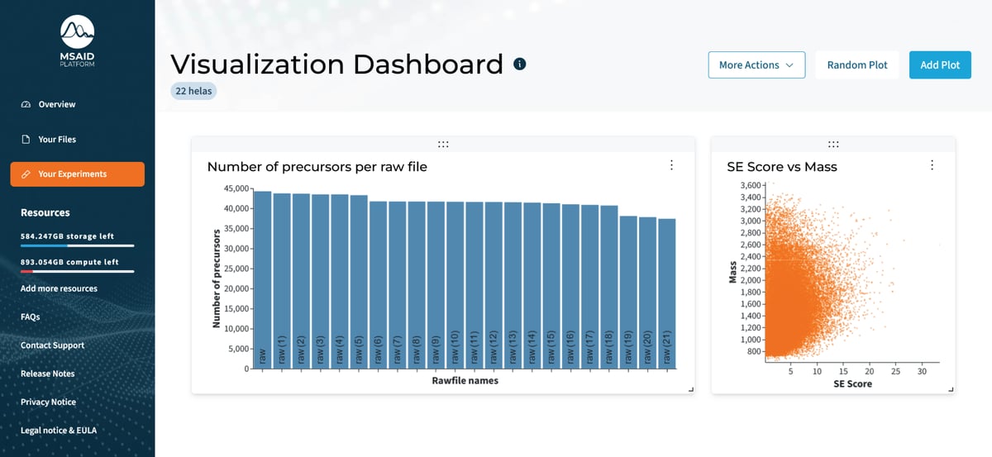This screenshot has height=457, width=992.
Task: Open three-dot menu of SE Score plot
Action: point(932,165)
